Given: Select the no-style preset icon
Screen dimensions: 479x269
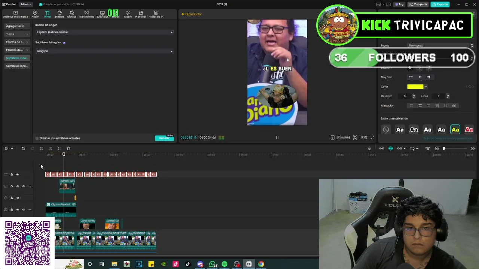Looking at the screenshot, I should (x=386, y=130).
